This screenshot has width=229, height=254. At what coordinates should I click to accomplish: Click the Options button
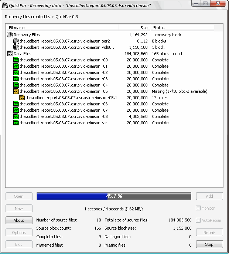click(19, 233)
